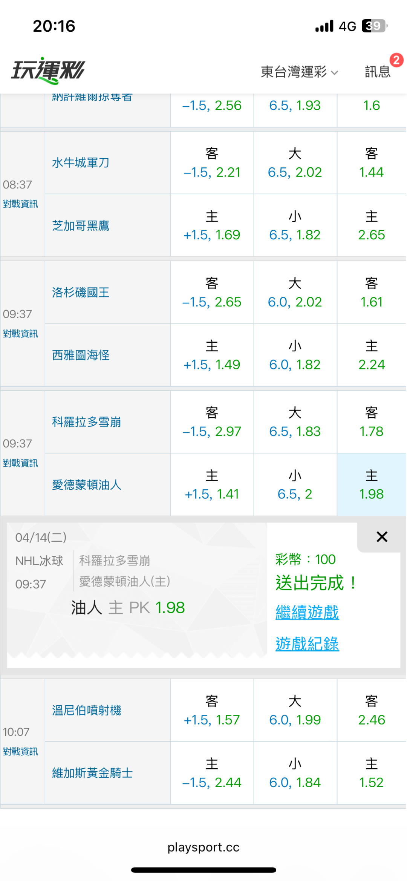Open the 東台灣運彩 dropdown
Image resolution: width=407 pixels, height=881 pixels.
(299, 72)
